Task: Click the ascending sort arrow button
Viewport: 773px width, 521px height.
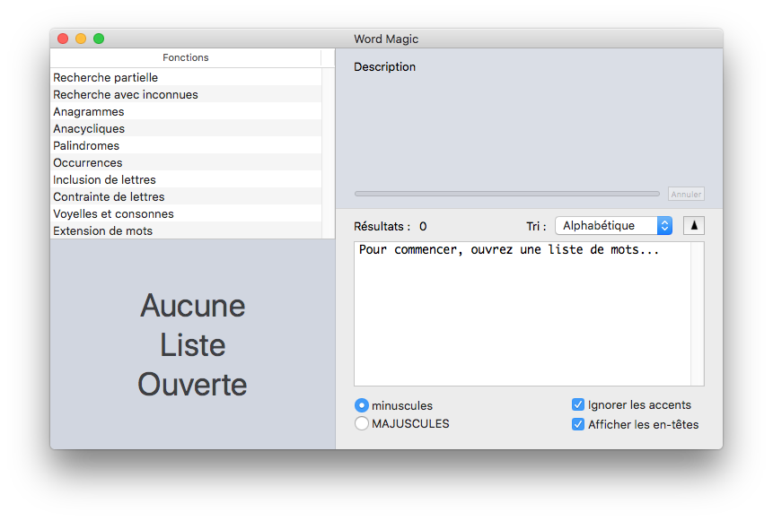Action: click(693, 226)
